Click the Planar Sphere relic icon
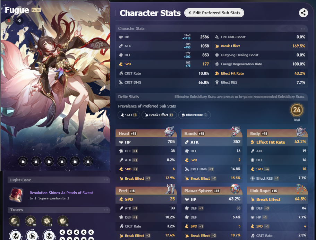316x240 pixels. [236, 189]
